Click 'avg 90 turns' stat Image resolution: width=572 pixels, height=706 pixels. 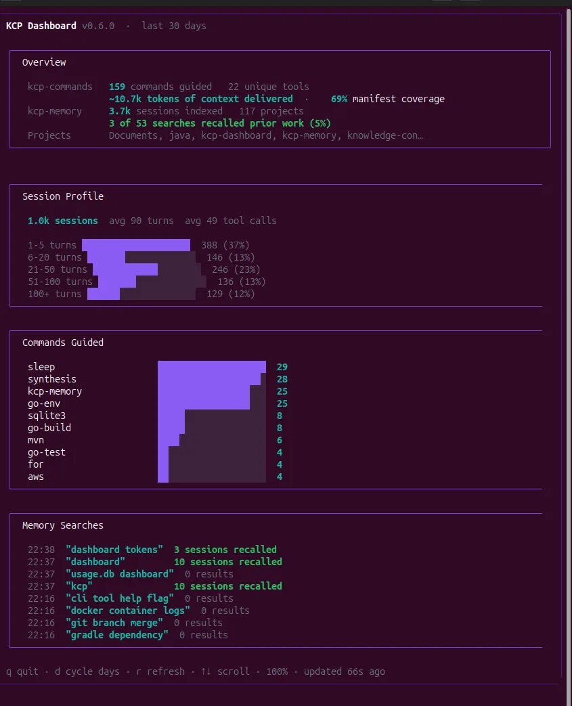(141, 221)
